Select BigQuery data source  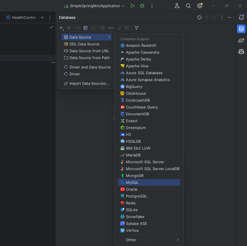(149, 86)
